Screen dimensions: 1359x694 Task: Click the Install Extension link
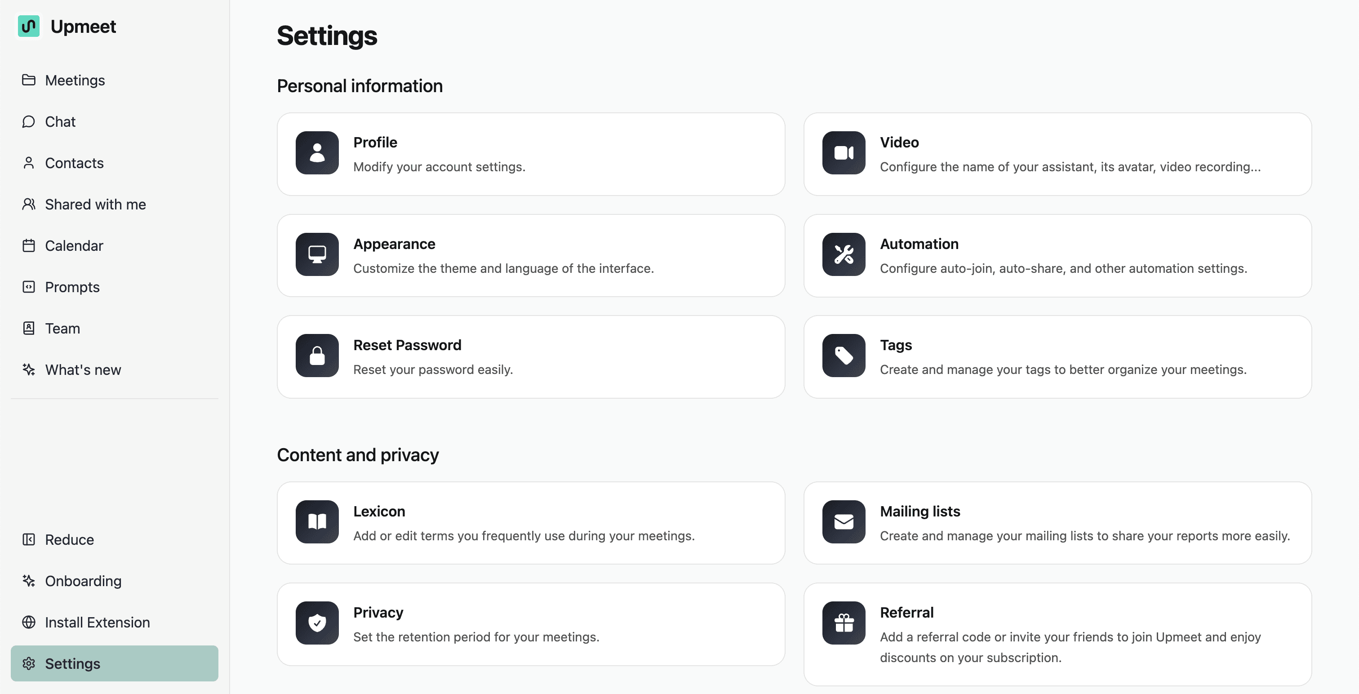pyautogui.click(x=97, y=623)
